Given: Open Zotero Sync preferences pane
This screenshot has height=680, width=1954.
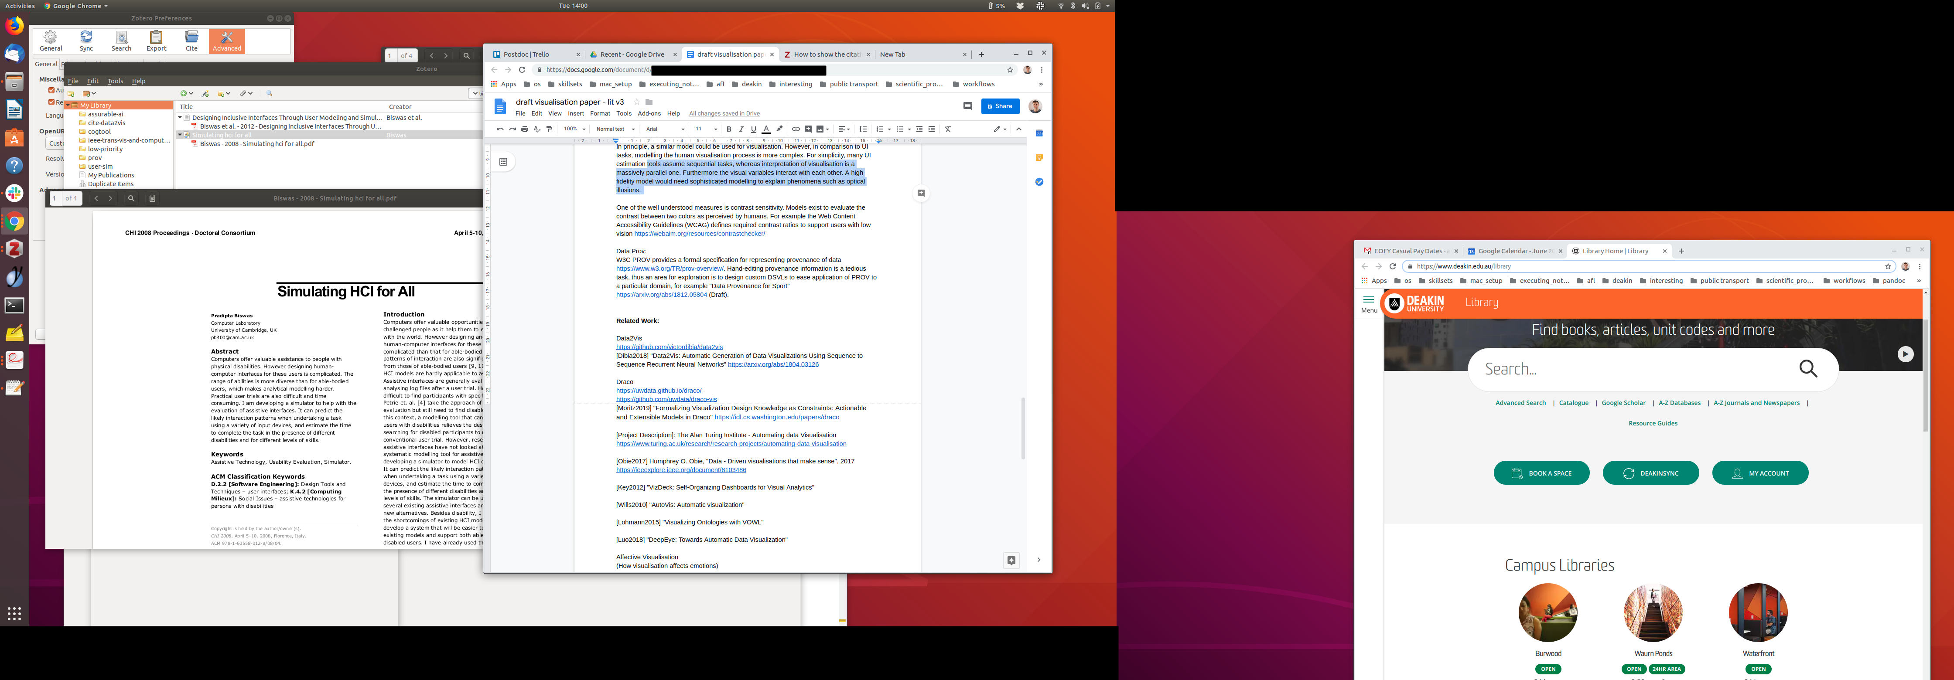Looking at the screenshot, I should (x=86, y=41).
